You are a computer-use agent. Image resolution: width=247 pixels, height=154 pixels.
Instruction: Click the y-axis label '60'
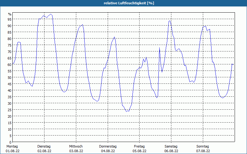10,65
